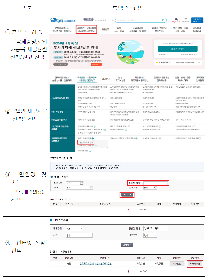Click 사업자등록변경내역 link
Image resolution: width=205 pixels, height=277 pixels.
click(x=85, y=103)
